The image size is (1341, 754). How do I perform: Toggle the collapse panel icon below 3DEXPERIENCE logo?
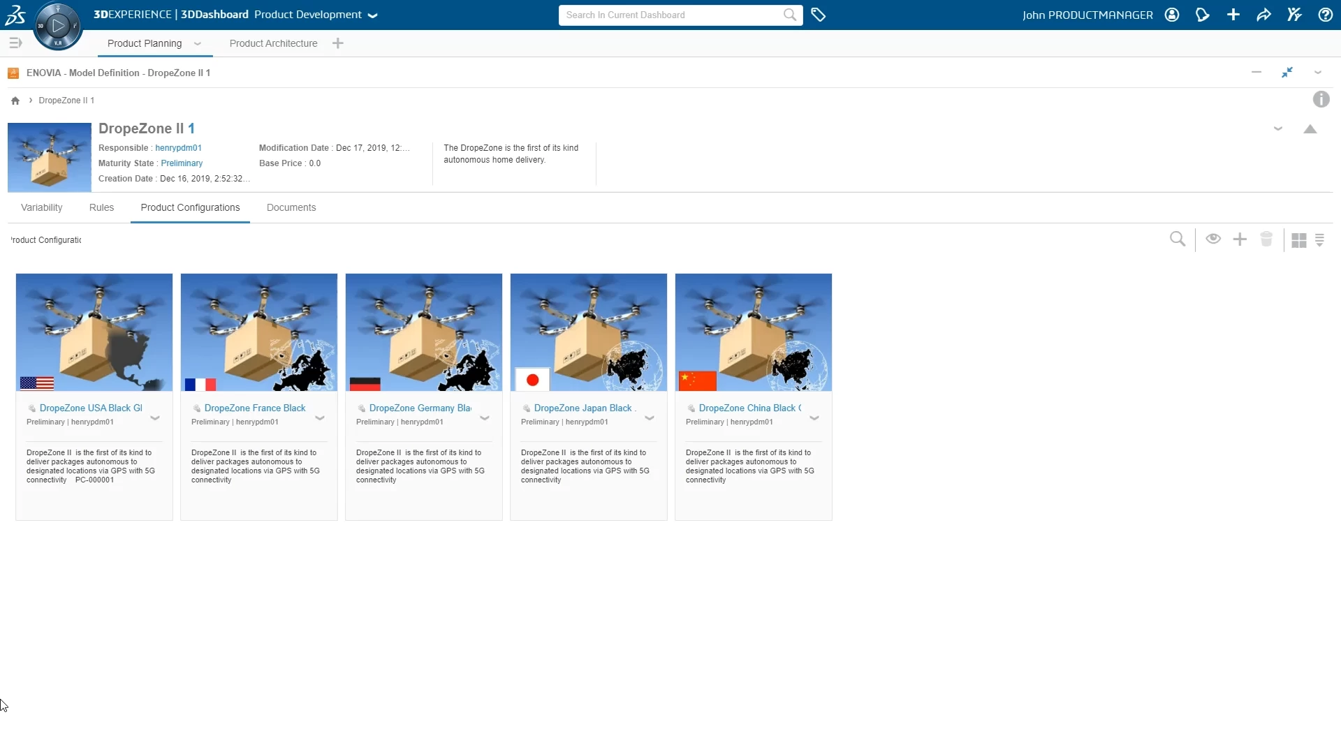[15, 43]
